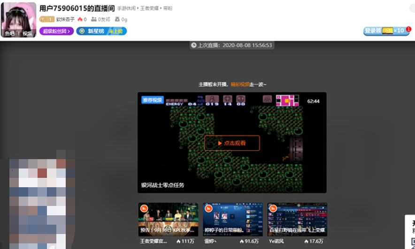The width and height of the screenshot is (415, 249).
Task: Click the weight icon beside 0g
Action: click(117, 19)
